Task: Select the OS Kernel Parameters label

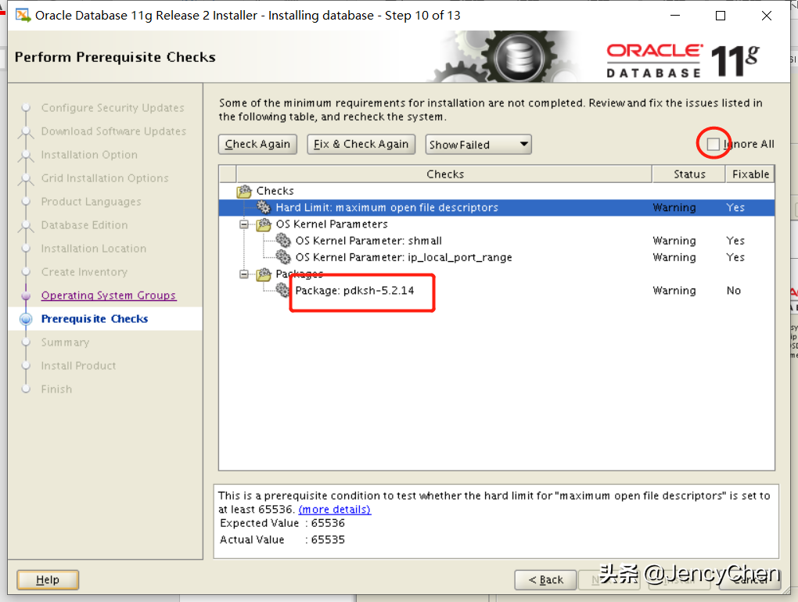Action: [331, 224]
